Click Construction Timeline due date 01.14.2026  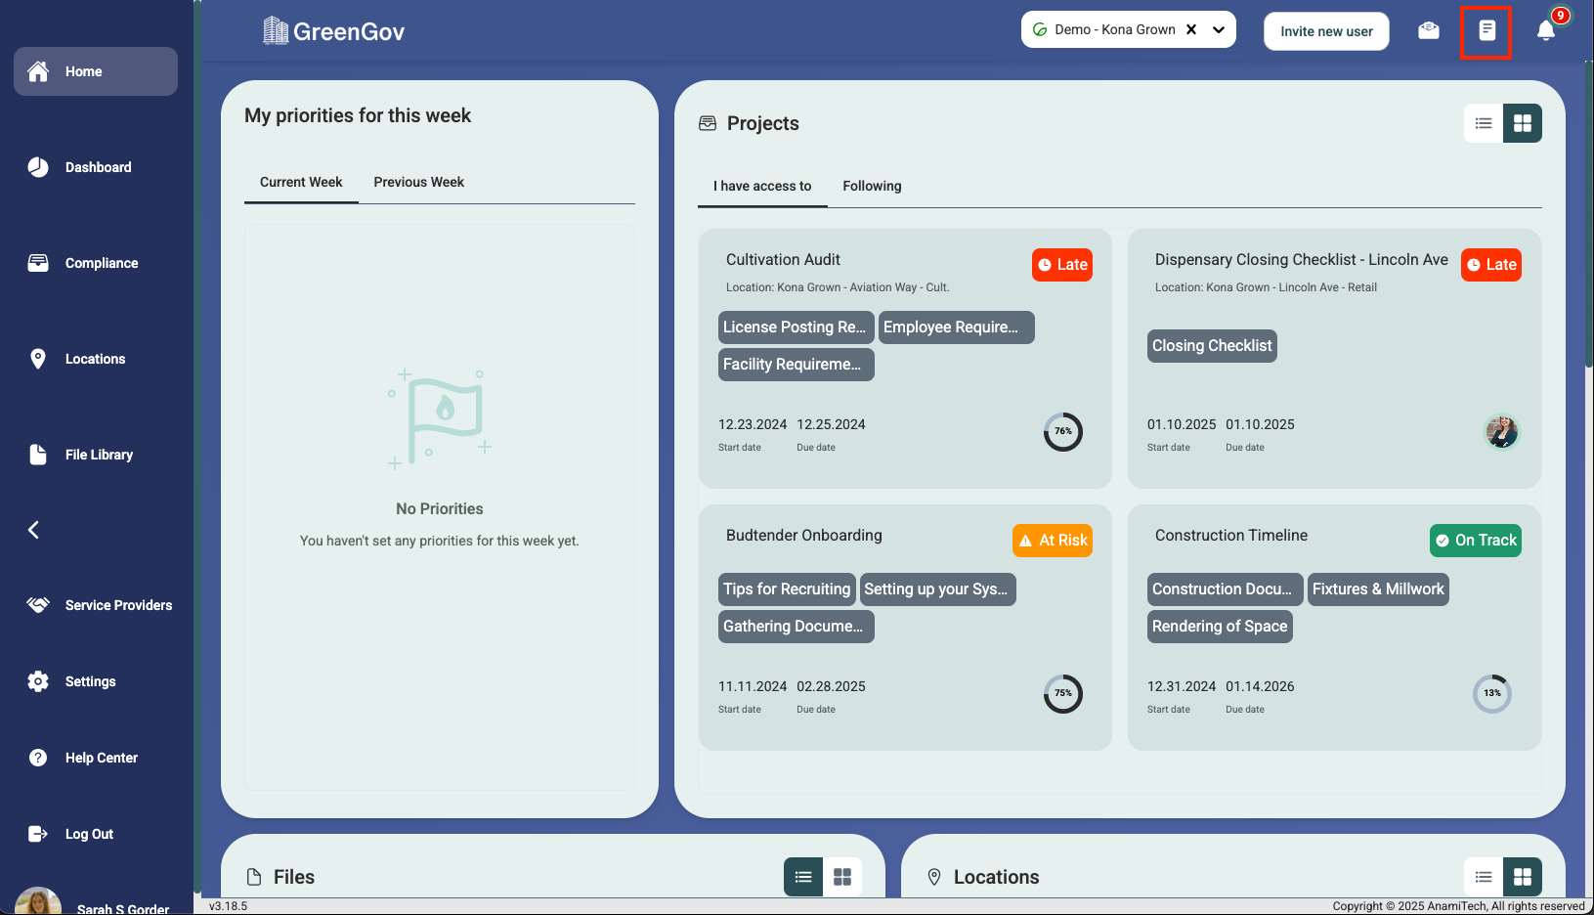pyautogui.click(x=1260, y=686)
